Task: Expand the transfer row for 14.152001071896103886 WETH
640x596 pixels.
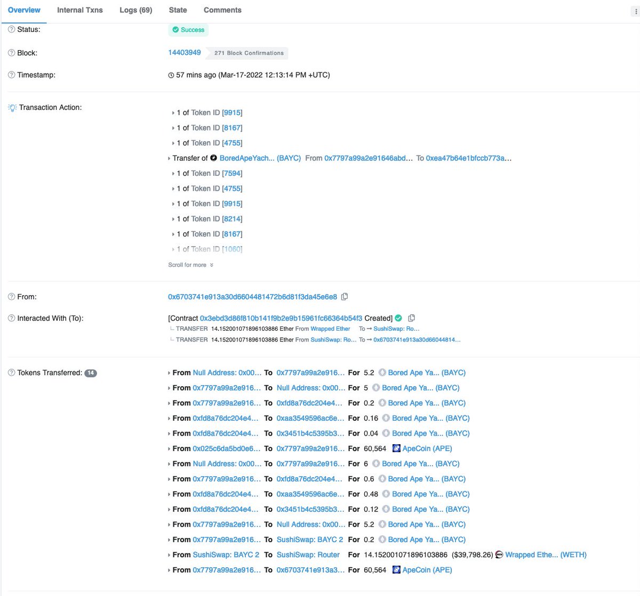Action: point(170,555)
